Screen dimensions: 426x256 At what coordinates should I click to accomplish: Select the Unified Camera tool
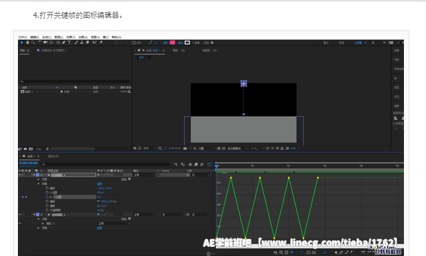coord(45,43)
